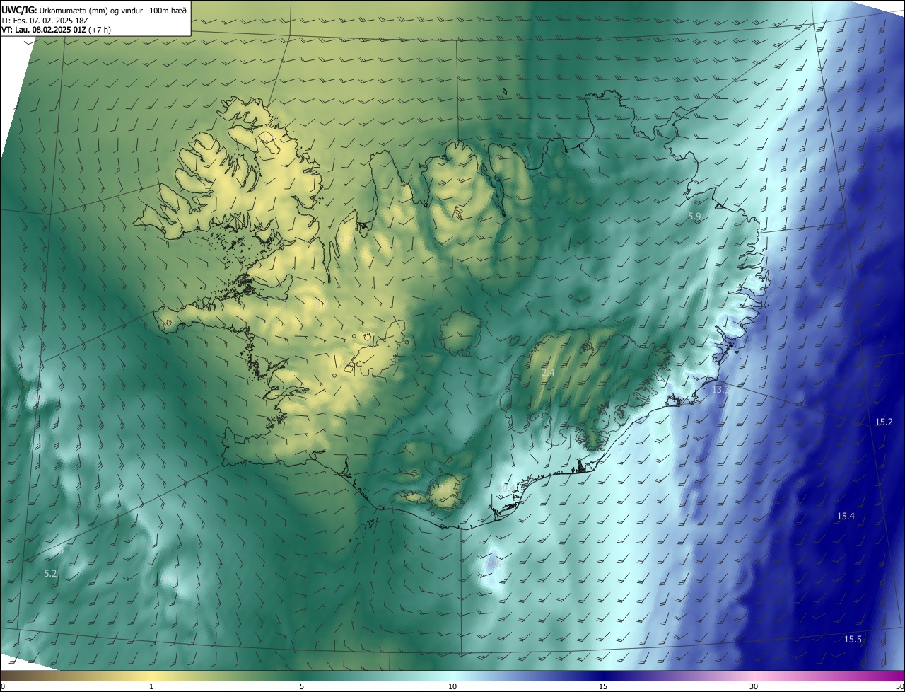Click the colour scale tick label '10'
Image resolution: width=905 pixels, height=692 pixels.
(452, 686)
